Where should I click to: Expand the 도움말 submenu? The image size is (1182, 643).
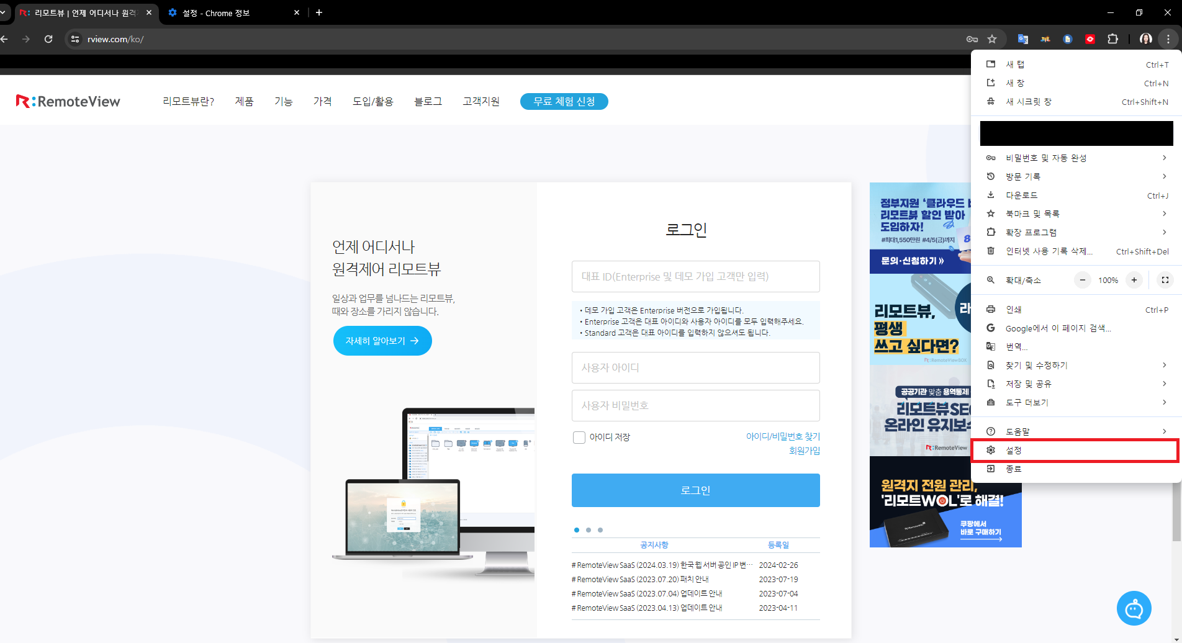coord(1076,431)
